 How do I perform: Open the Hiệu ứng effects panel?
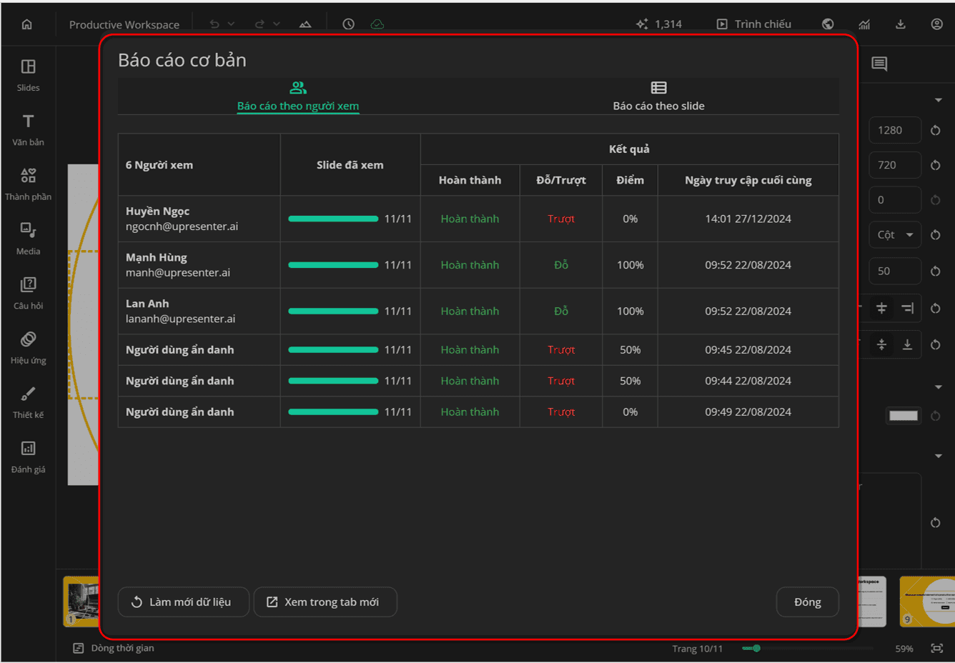[x=28, y=348]
